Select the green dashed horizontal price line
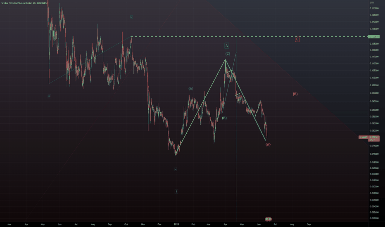 tap(250, 37)
